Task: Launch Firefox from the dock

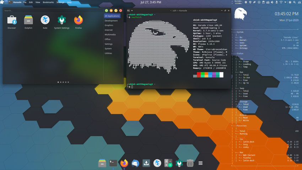Action: [124, 163]
